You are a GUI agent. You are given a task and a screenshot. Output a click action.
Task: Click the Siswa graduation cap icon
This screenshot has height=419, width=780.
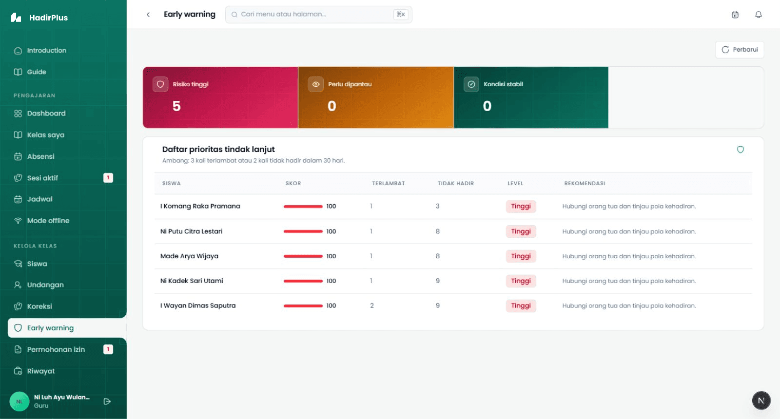(x=18, y=264)
